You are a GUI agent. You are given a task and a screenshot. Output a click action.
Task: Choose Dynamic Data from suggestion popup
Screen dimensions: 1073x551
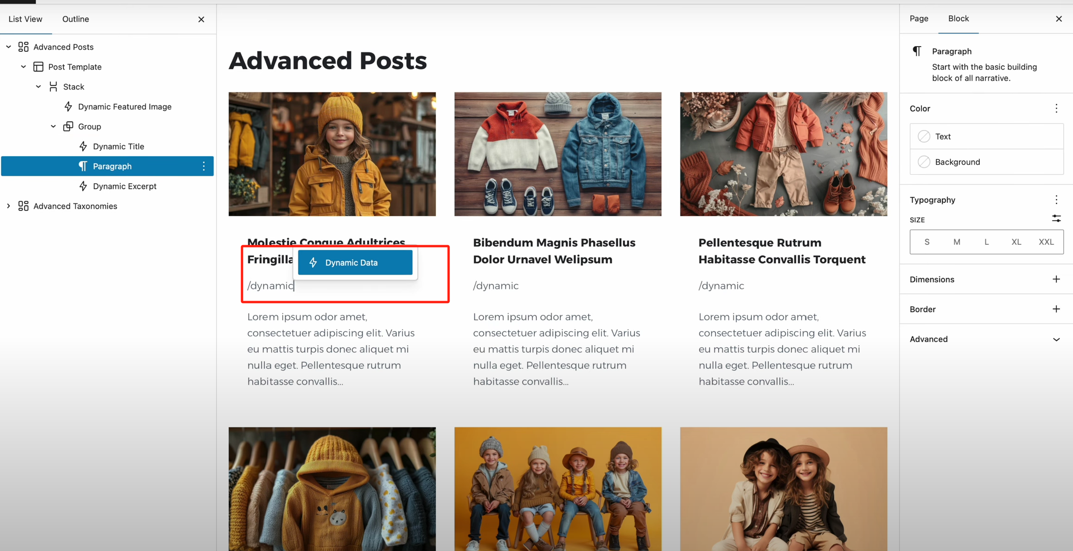click(x=355, y=263)
